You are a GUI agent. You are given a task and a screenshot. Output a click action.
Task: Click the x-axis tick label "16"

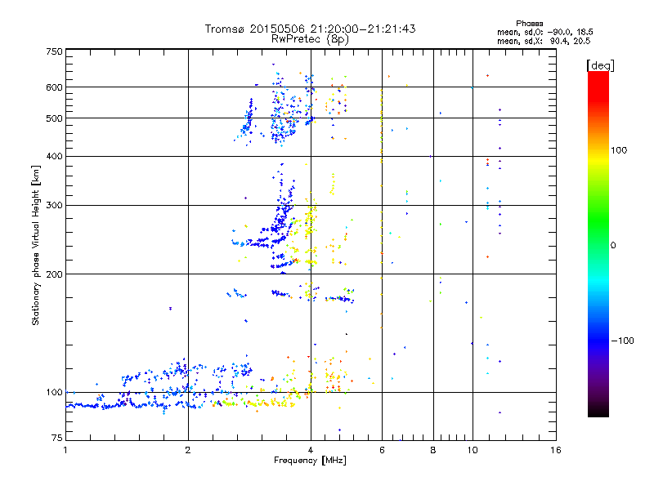[556, 450]
